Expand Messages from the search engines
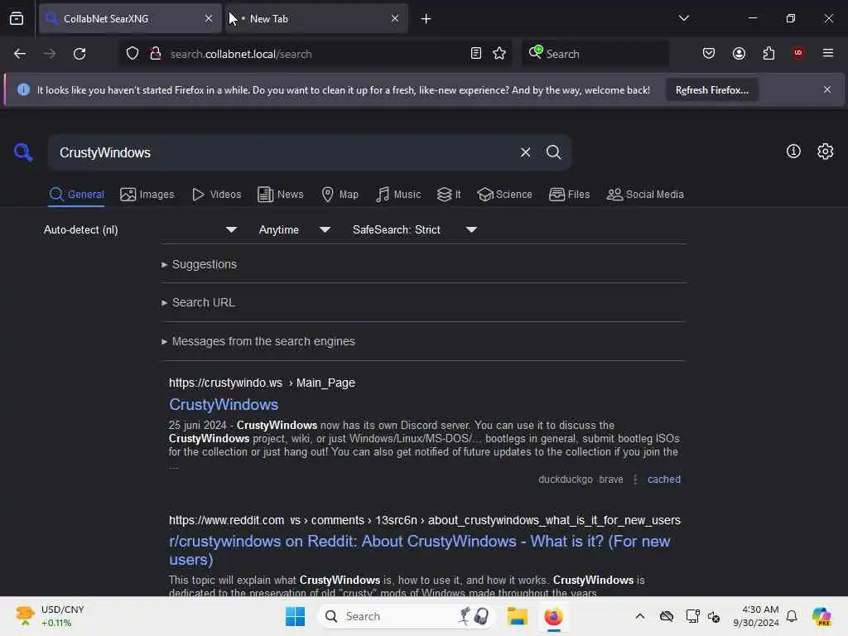The image size is (848, 636). tap(258, 342)
